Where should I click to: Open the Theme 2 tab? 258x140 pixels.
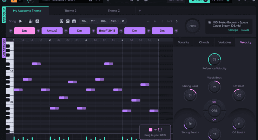pyautogui.click(x=70, y=11)
